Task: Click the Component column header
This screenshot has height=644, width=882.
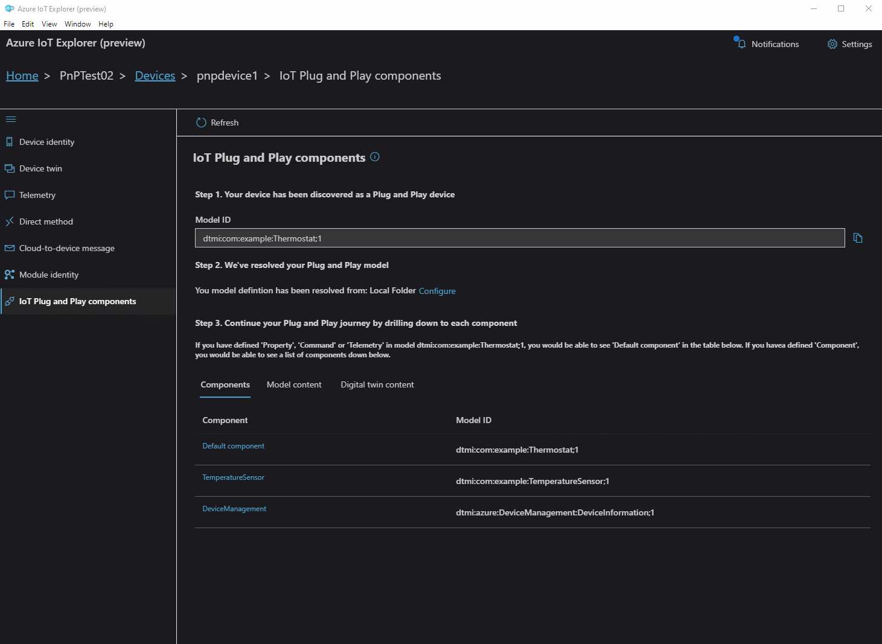Action: click(225, 420)
